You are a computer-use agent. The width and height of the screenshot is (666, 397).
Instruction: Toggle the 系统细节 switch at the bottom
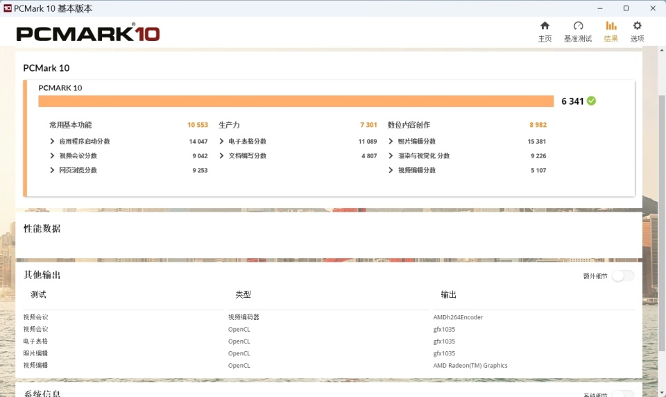(623, 394)
